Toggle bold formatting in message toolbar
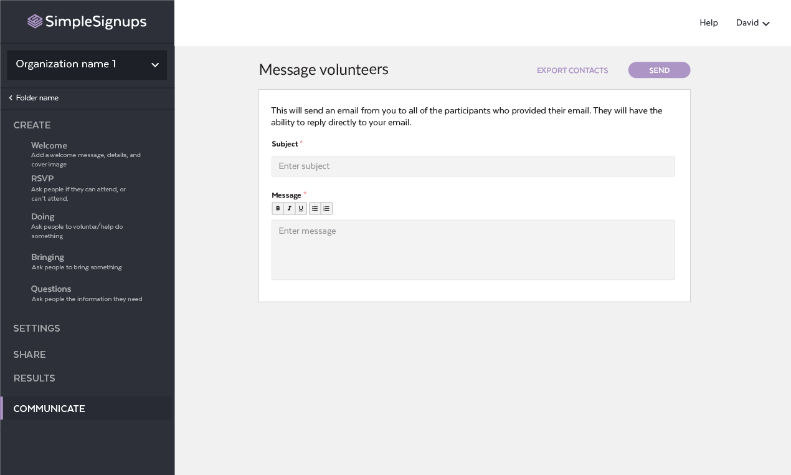This screenshot has width=791, height=475. (278, 209)
